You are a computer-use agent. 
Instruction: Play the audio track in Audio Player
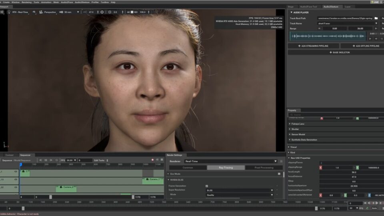(x=370, y=39)
